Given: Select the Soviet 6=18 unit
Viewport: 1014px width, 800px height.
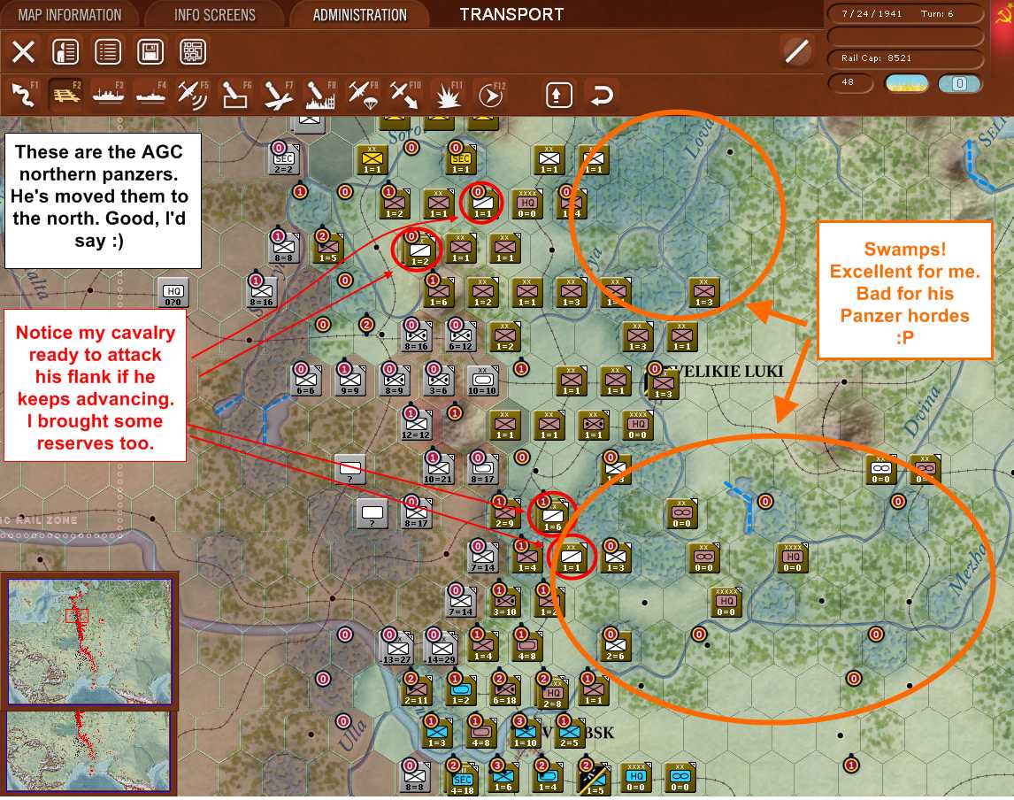Looking at the screenshot, I should pos(505,690).
